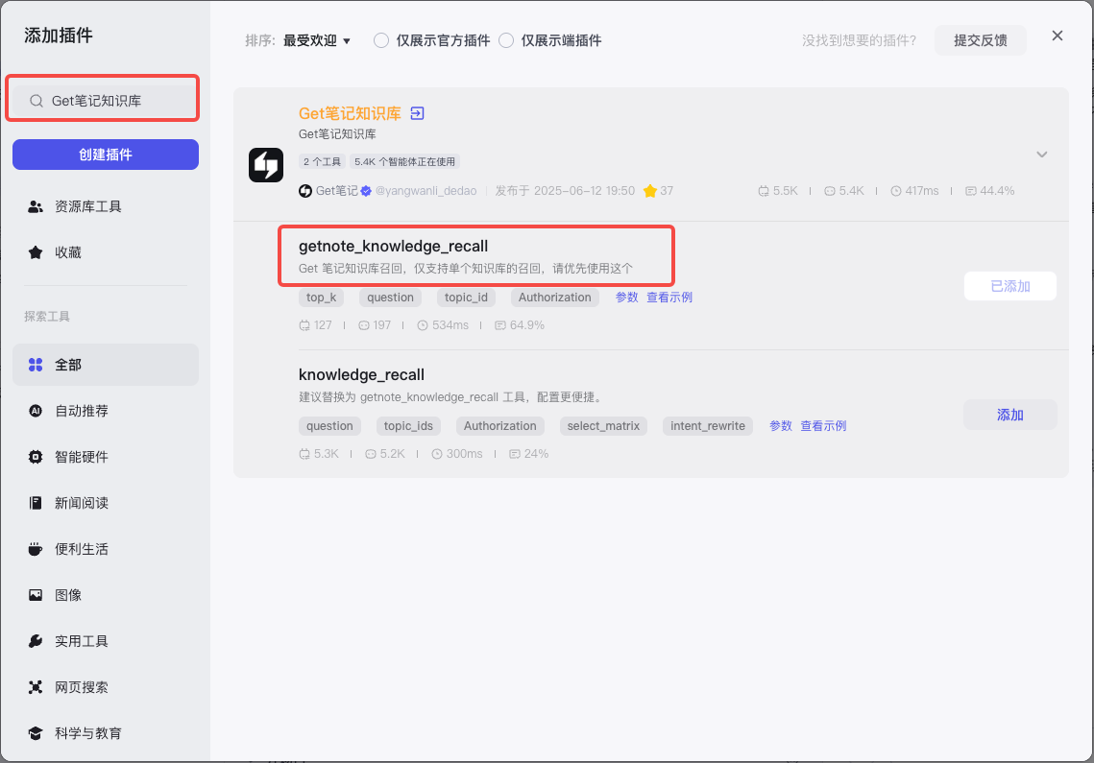Open 查看示例 link in knowledge_recall row

click(823, 426)
